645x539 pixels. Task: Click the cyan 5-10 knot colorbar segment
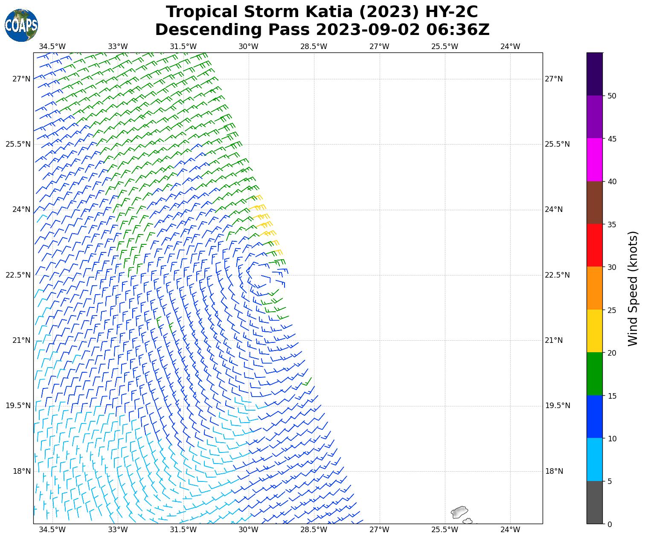(594, 459)
